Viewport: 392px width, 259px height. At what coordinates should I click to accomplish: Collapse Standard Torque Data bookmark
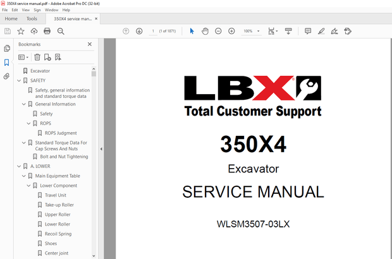coord(24,143)
